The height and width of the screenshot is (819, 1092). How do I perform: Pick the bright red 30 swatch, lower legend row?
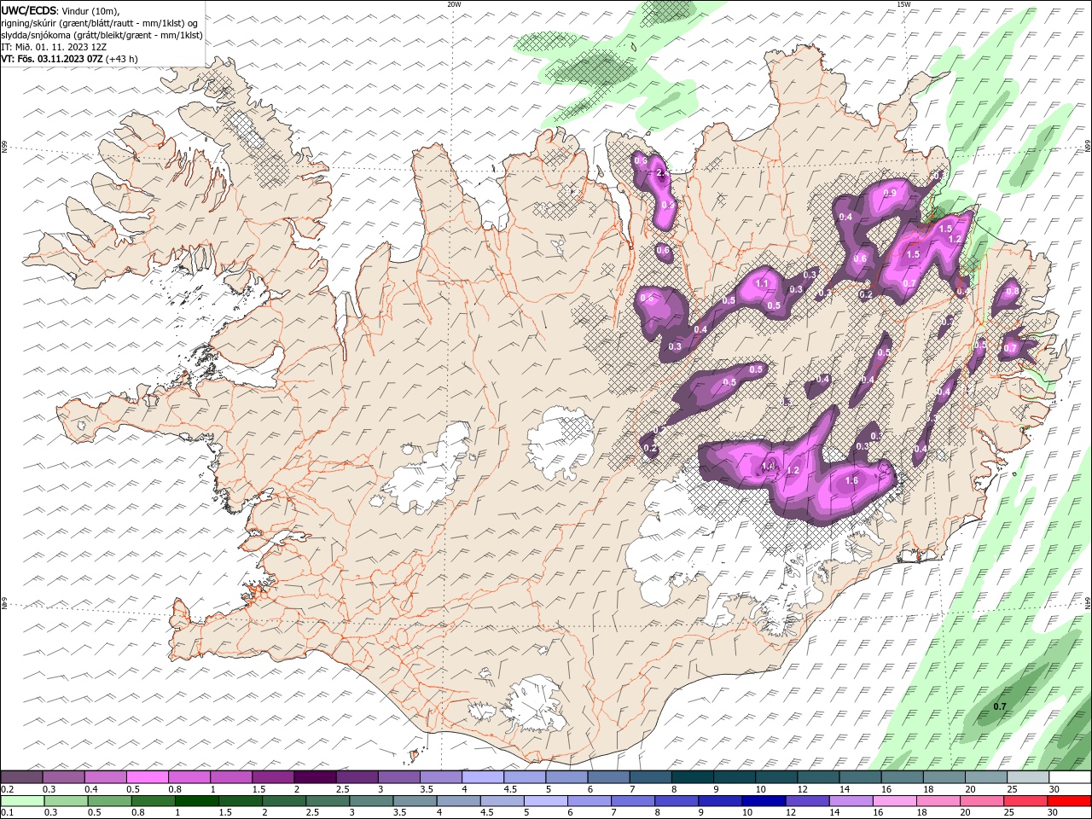coord(1070,801)
